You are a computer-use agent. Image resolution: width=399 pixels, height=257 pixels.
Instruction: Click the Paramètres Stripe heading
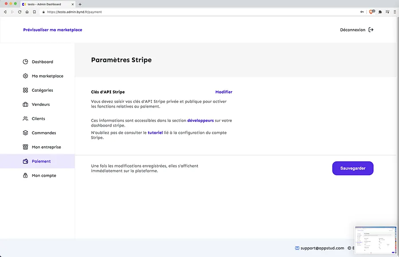pyautogui.click(x=121, y=60)
